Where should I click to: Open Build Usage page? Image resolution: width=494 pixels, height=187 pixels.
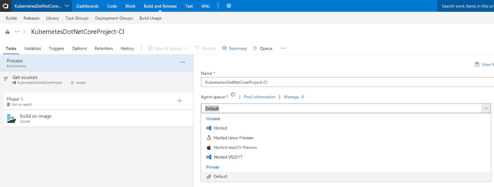point(150,18)
